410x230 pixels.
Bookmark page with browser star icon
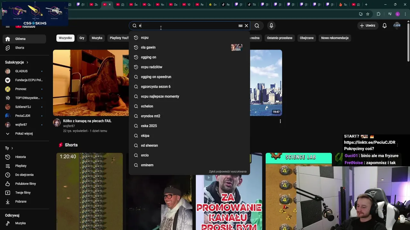coord(368,14)
